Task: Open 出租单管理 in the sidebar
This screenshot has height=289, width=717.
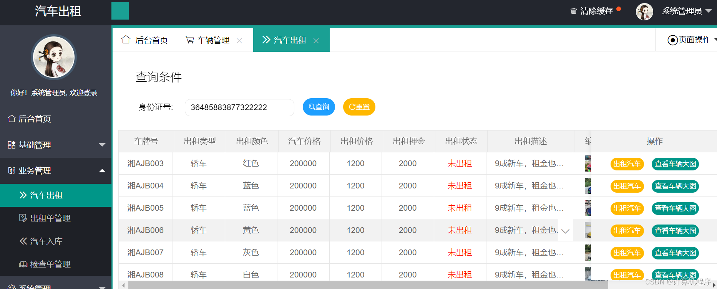Action: [x=56, y=218]
